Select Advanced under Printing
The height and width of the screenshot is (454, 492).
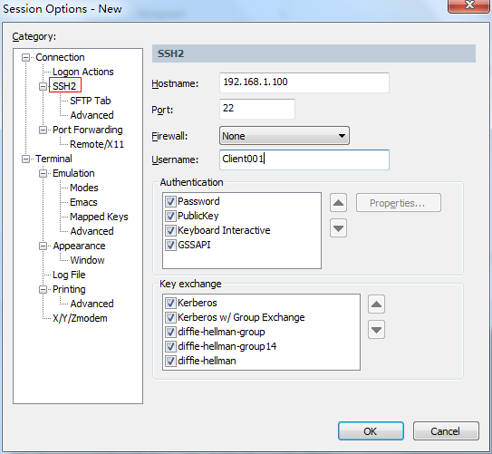click(92, 304)
